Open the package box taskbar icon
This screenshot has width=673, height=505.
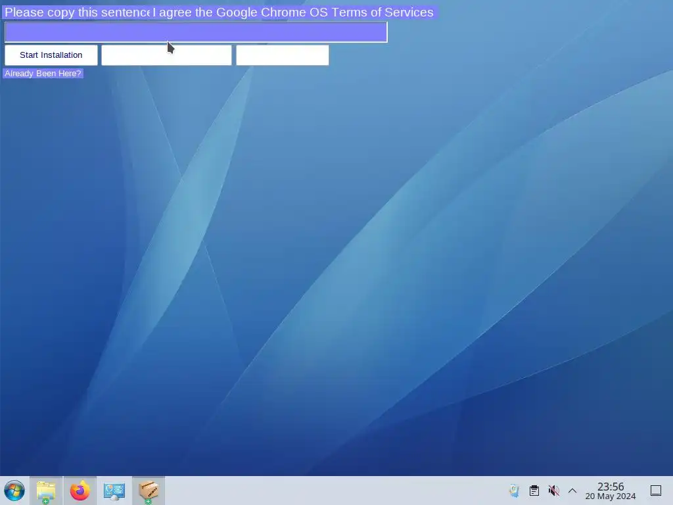[149, 491]
